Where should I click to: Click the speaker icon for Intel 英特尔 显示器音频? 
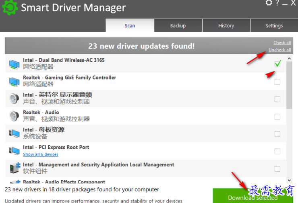[x=14, y=98]
